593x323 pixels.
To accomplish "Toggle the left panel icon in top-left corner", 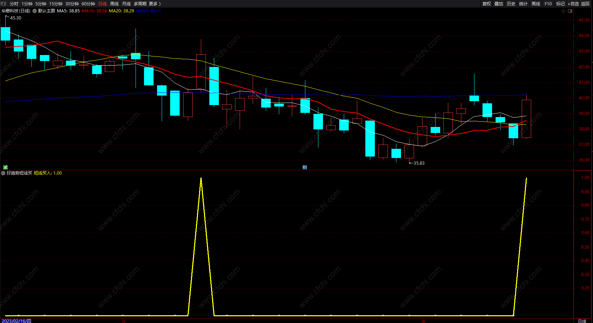I will pos(4,4).
